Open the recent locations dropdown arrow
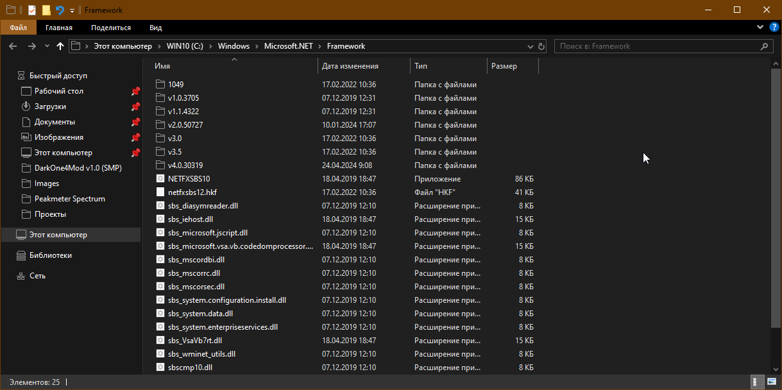Image resolution: width=782 pixels, height=390 pixels. [47, 46]
